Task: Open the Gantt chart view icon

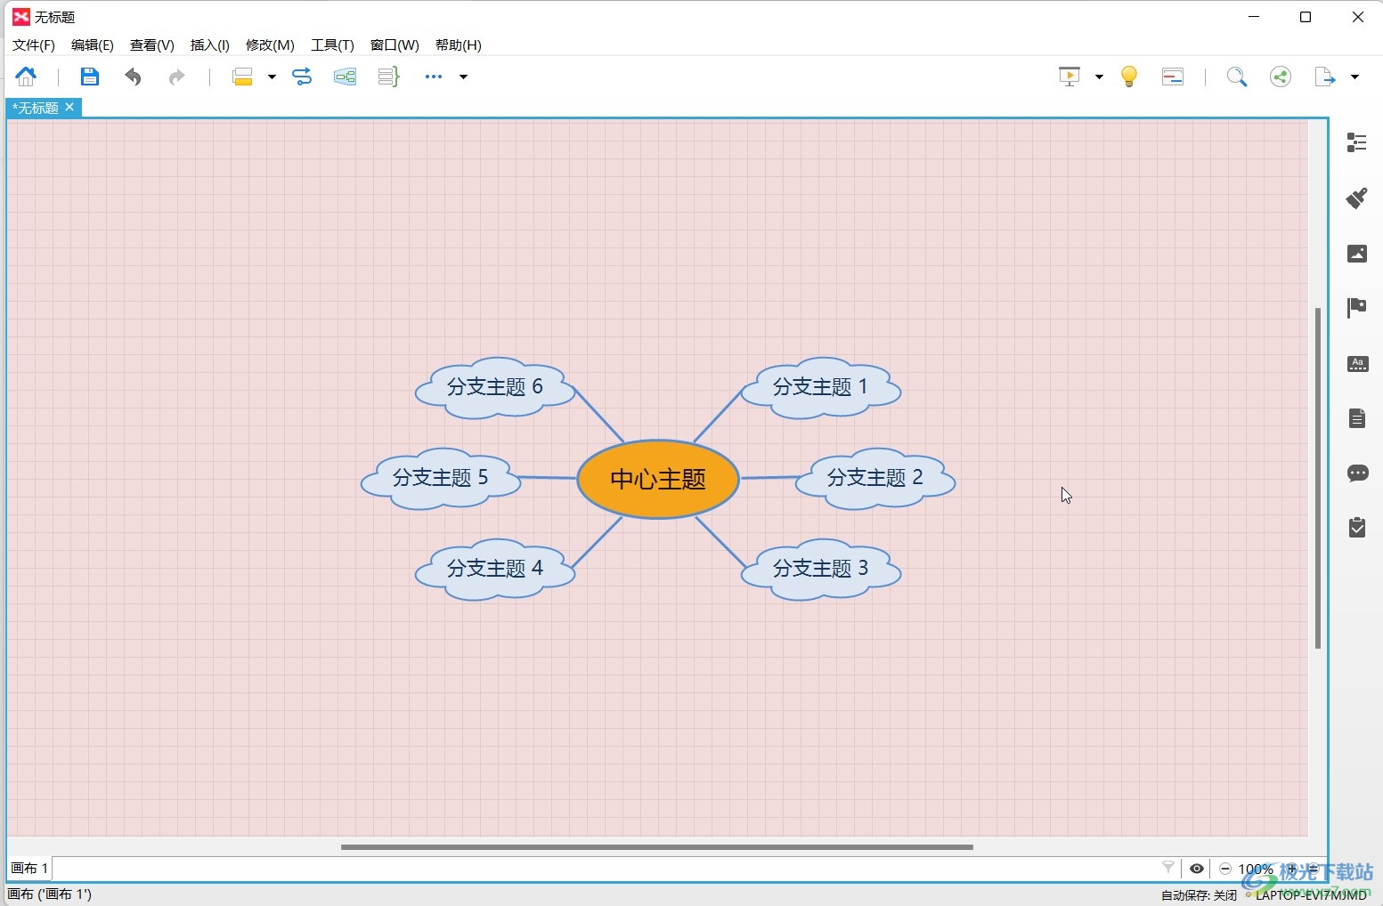Action: click(1173, 77)
